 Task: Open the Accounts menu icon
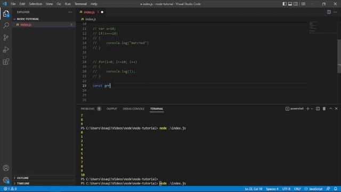click(6, 168)
